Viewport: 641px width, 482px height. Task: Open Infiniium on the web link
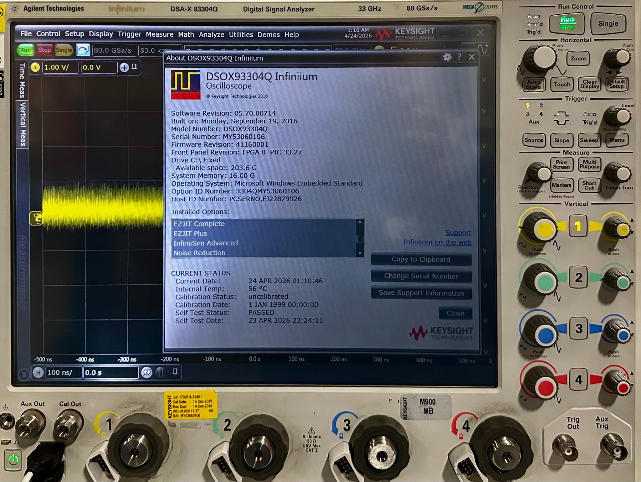[437, 242]
